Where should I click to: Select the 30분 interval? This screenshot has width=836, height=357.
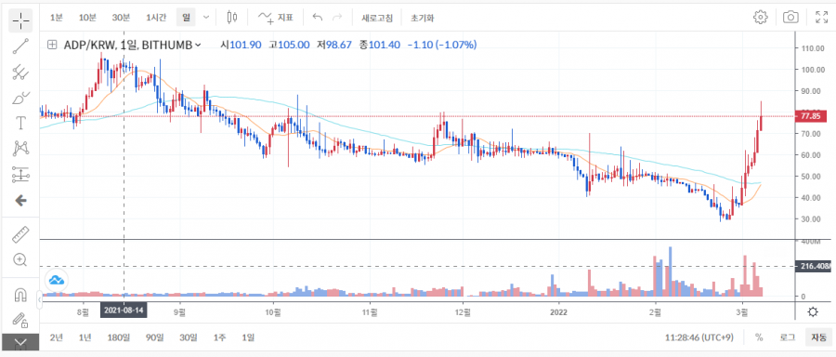click(x=121, y=18)
